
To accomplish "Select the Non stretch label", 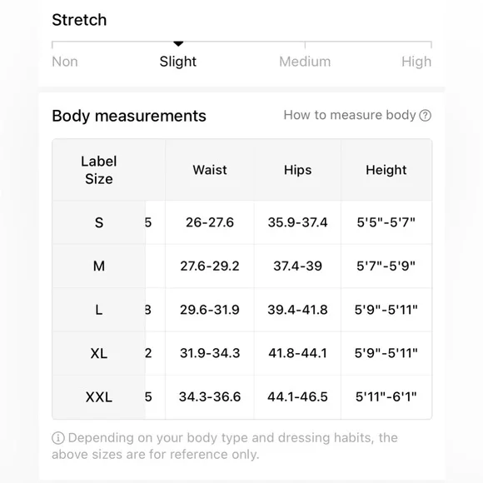I will 65,62.
